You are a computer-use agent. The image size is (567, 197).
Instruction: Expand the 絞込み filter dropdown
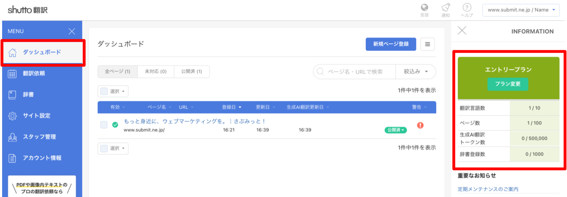pyautogui.click(x=416, y=72)
